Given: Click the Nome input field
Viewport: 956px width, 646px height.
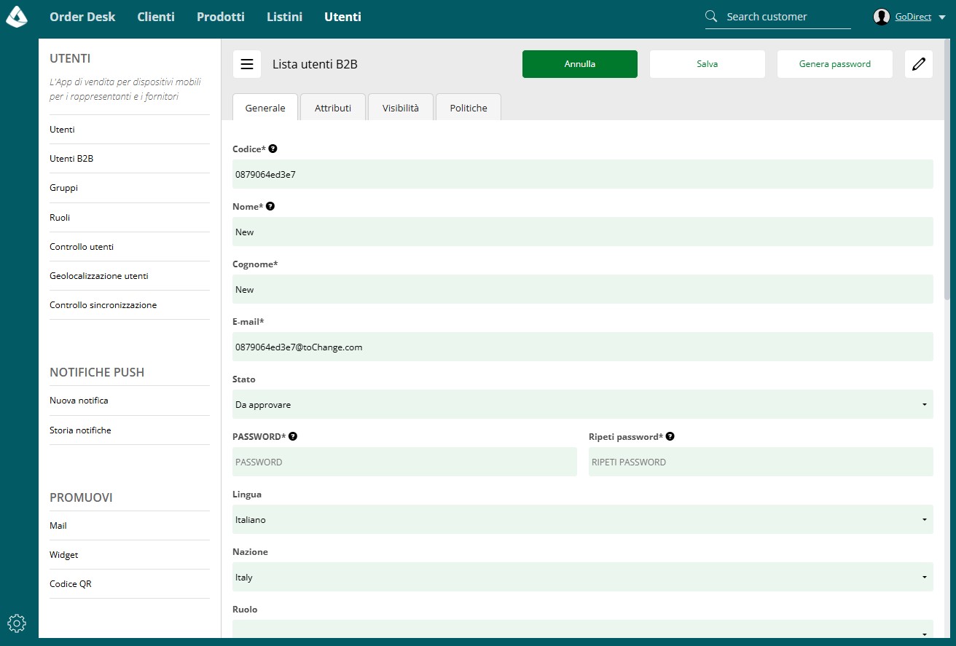Looking at the screenshot, I should [583, 232].
